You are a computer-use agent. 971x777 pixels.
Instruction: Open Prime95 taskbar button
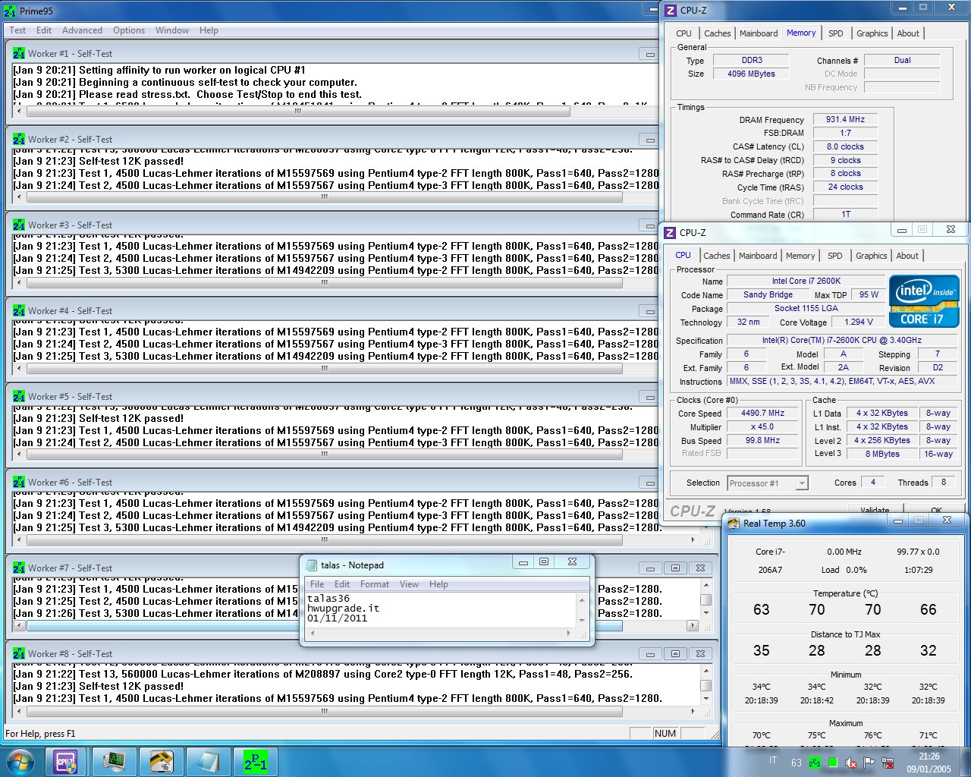point(256,761)
